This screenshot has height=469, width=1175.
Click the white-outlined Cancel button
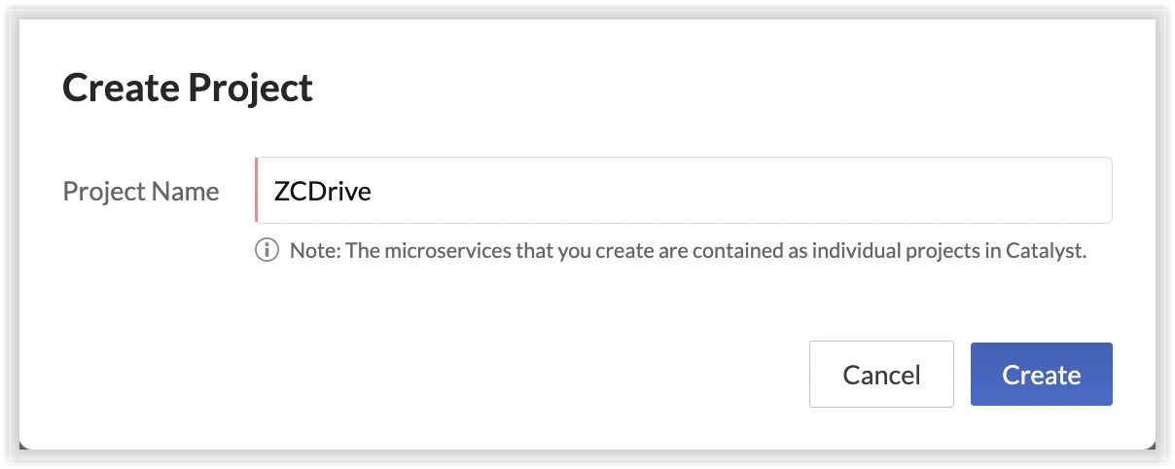881,375
